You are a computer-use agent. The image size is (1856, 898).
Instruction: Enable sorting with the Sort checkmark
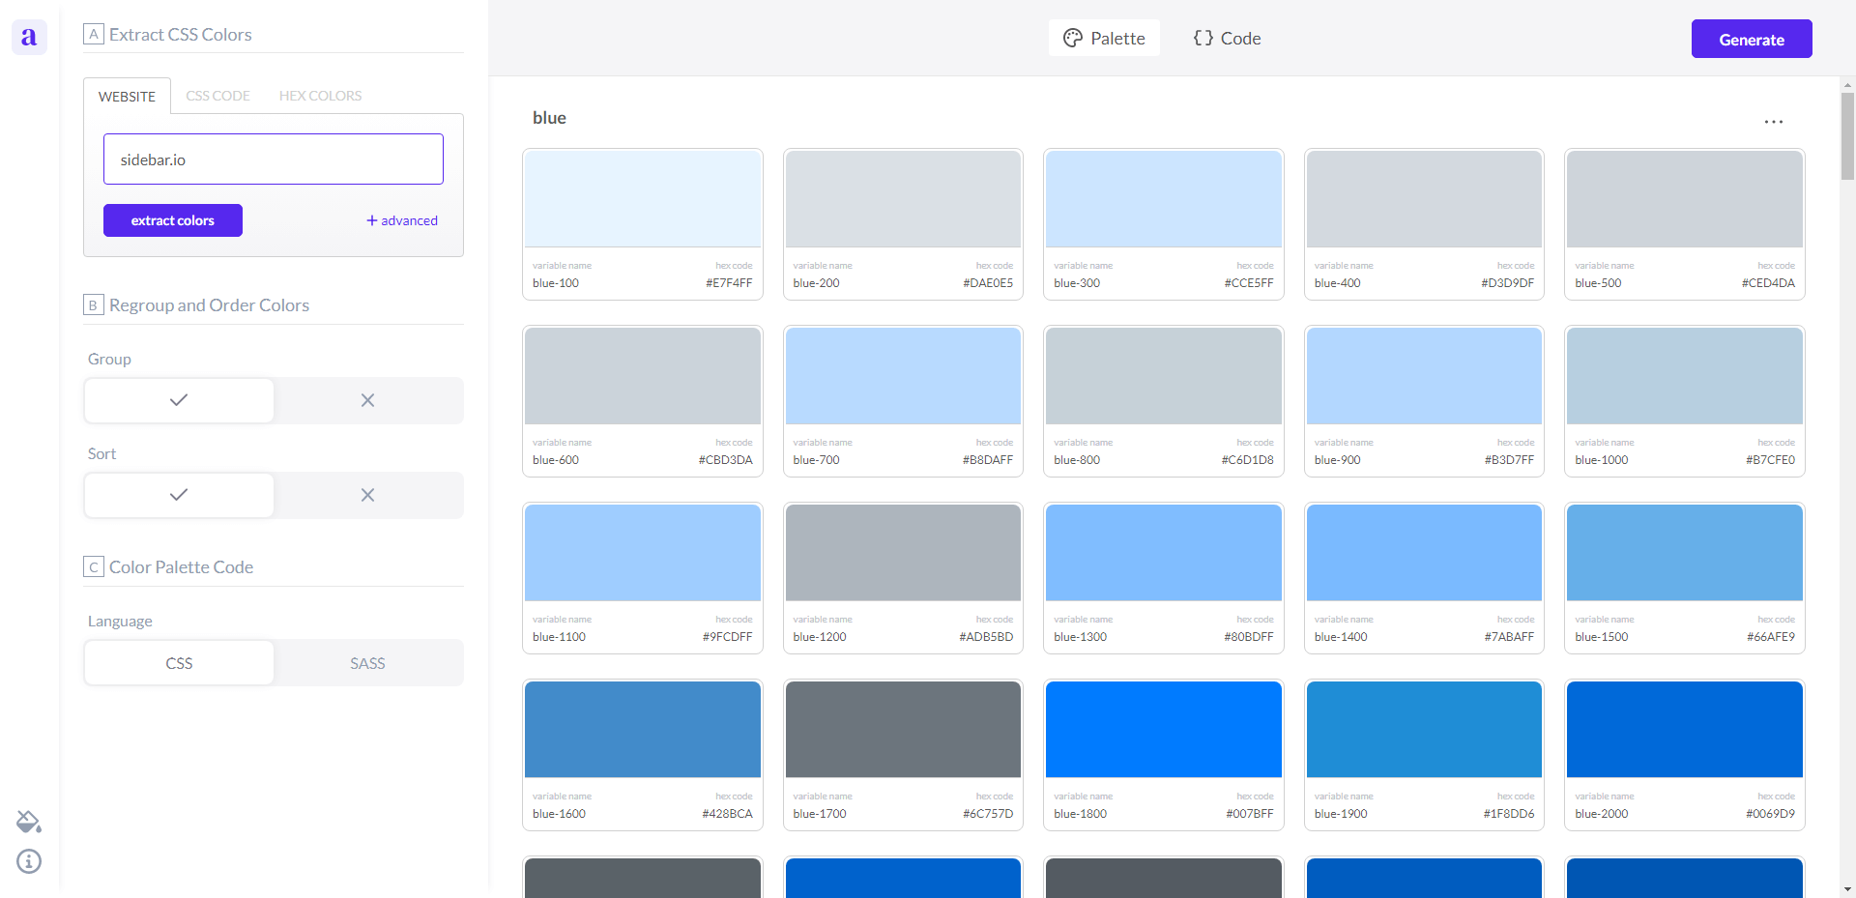pyautogui.click(x=179, y=495)
